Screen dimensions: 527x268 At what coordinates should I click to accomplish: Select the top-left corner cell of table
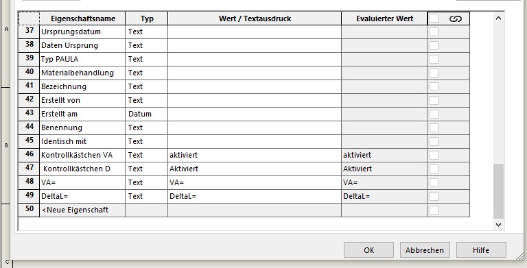[30, 19]
